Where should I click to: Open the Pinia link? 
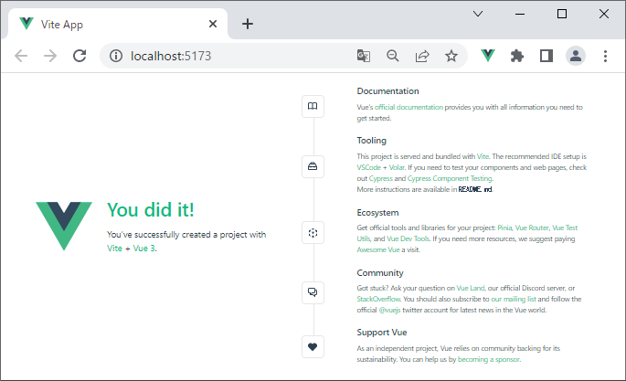pyautogui.click(x=504, y=228)
